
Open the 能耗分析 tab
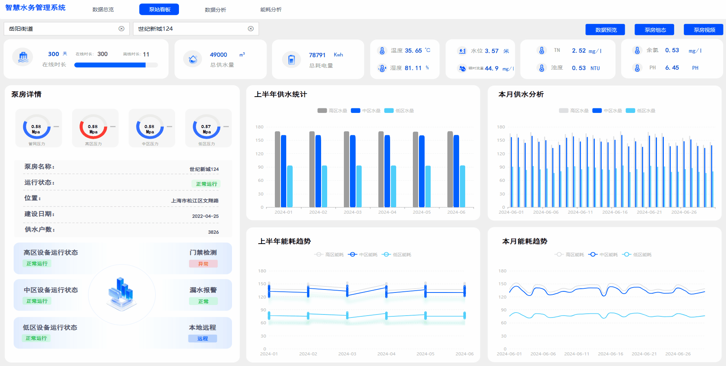coord(271,9)
